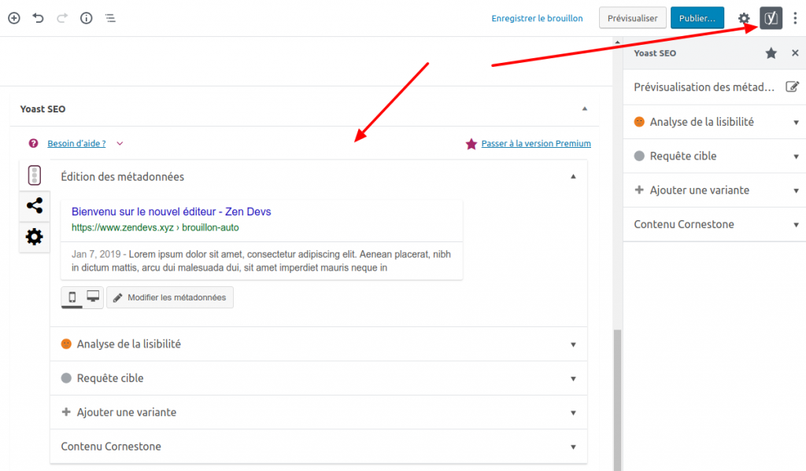
Task: Click Enregistrer le brouillon link
Action: (x=537, y=18)
